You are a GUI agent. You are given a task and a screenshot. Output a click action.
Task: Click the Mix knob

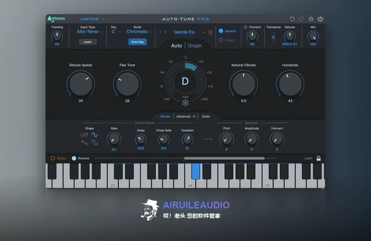(313, 37)
